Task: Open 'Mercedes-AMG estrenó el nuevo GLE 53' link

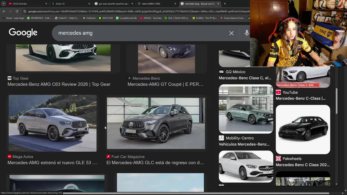Action: click(x=52, y=163)
